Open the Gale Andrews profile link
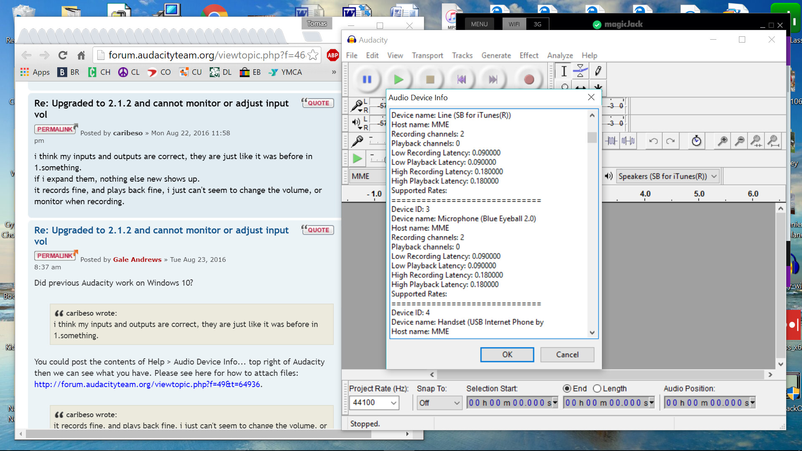Screen dimensions: 802x451 (137, 260)
